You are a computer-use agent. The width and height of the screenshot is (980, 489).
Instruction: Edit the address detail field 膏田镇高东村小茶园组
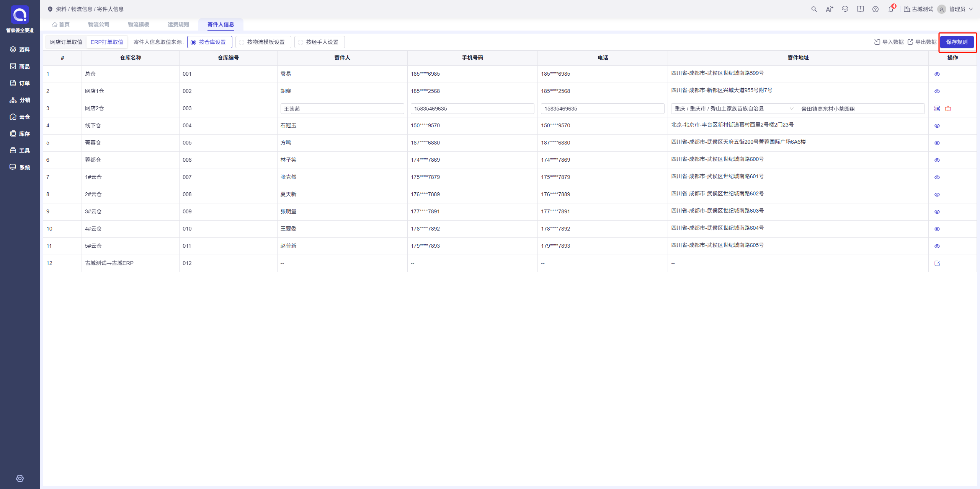coord(861,109)
